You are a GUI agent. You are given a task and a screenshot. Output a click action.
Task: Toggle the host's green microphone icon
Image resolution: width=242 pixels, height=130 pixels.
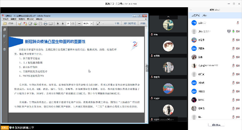233,31
